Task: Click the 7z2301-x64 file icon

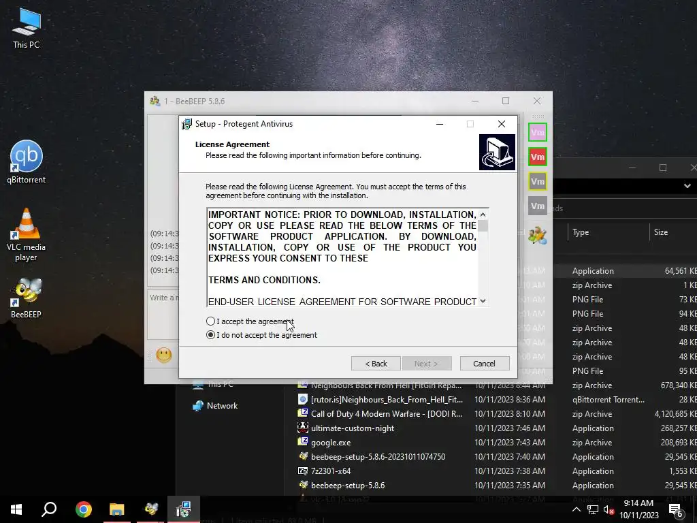Action: [x=303, y=471]
